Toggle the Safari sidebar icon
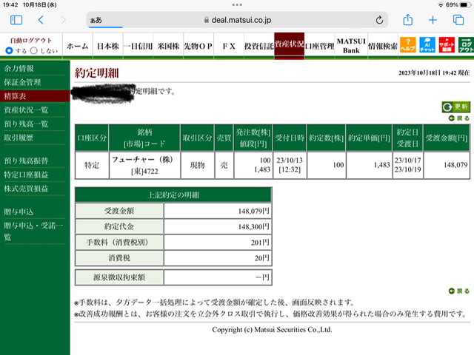This screenshot has width=474, height=355. (x=16, y=20)
